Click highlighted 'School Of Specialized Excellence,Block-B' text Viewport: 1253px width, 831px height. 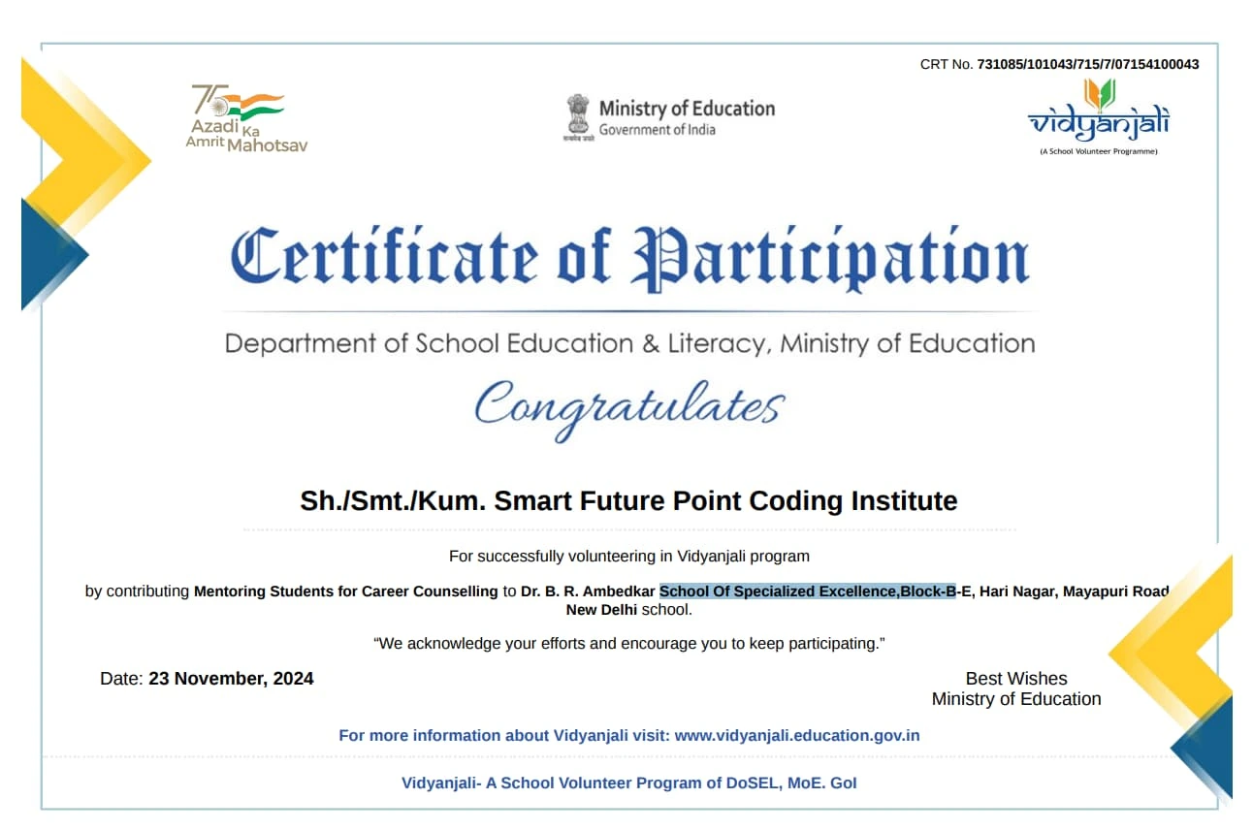click(808, 591)
